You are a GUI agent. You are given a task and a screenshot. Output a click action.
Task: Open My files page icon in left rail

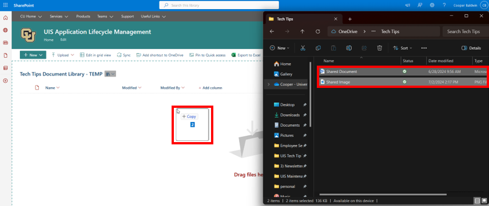[x=5, y=55]
